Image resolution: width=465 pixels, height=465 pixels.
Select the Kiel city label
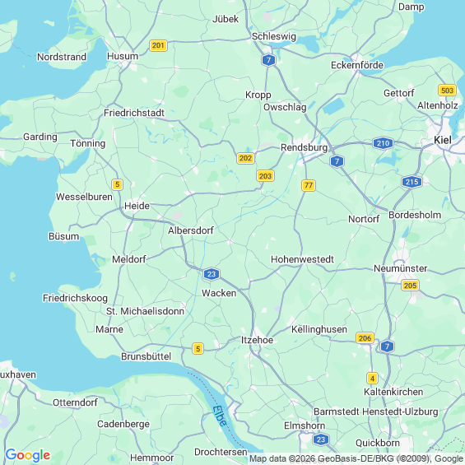(x=443, y=140)
